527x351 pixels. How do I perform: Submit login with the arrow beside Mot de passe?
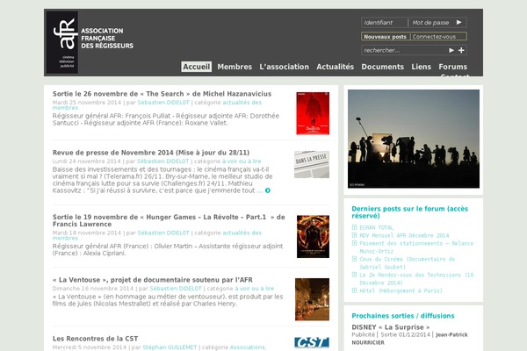click(x=459, y=23)
